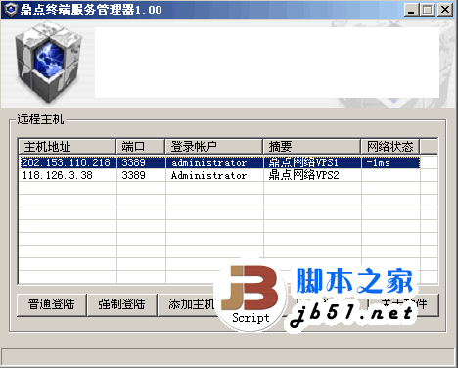
Task: Sort by 摘要 column header
Action: point(312,147)
